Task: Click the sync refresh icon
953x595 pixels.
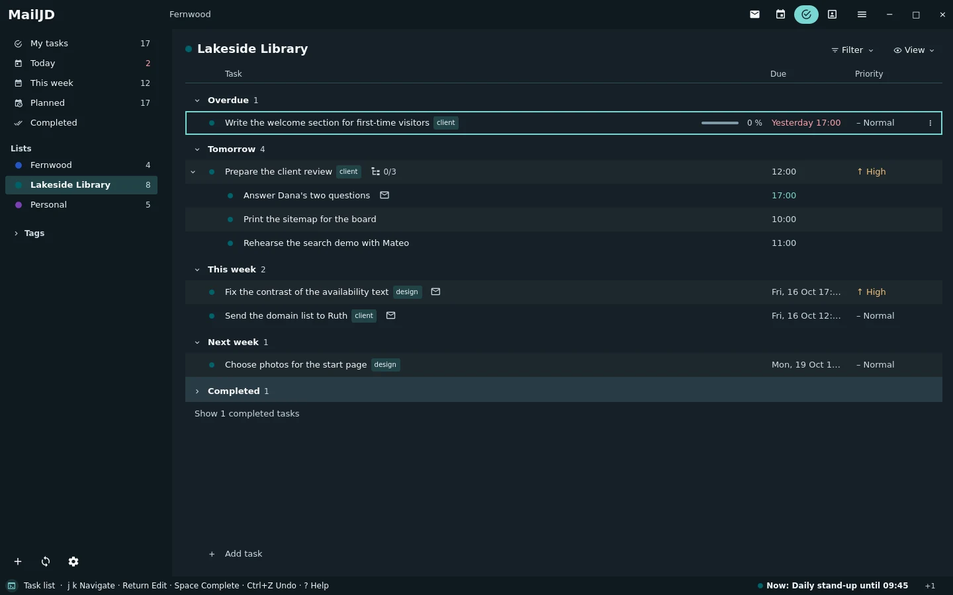Action: (x=46, y=561)
